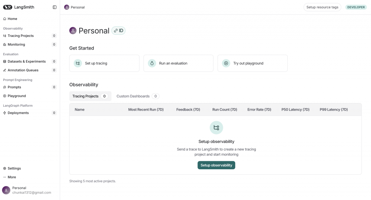Click Setup resource tags button

coord(322,7)
